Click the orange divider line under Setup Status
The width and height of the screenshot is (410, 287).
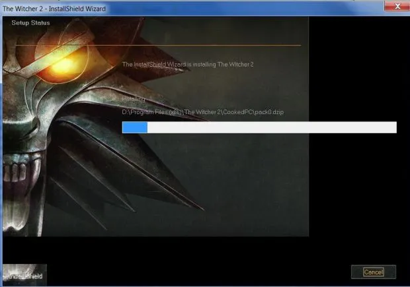click(198, 46)
